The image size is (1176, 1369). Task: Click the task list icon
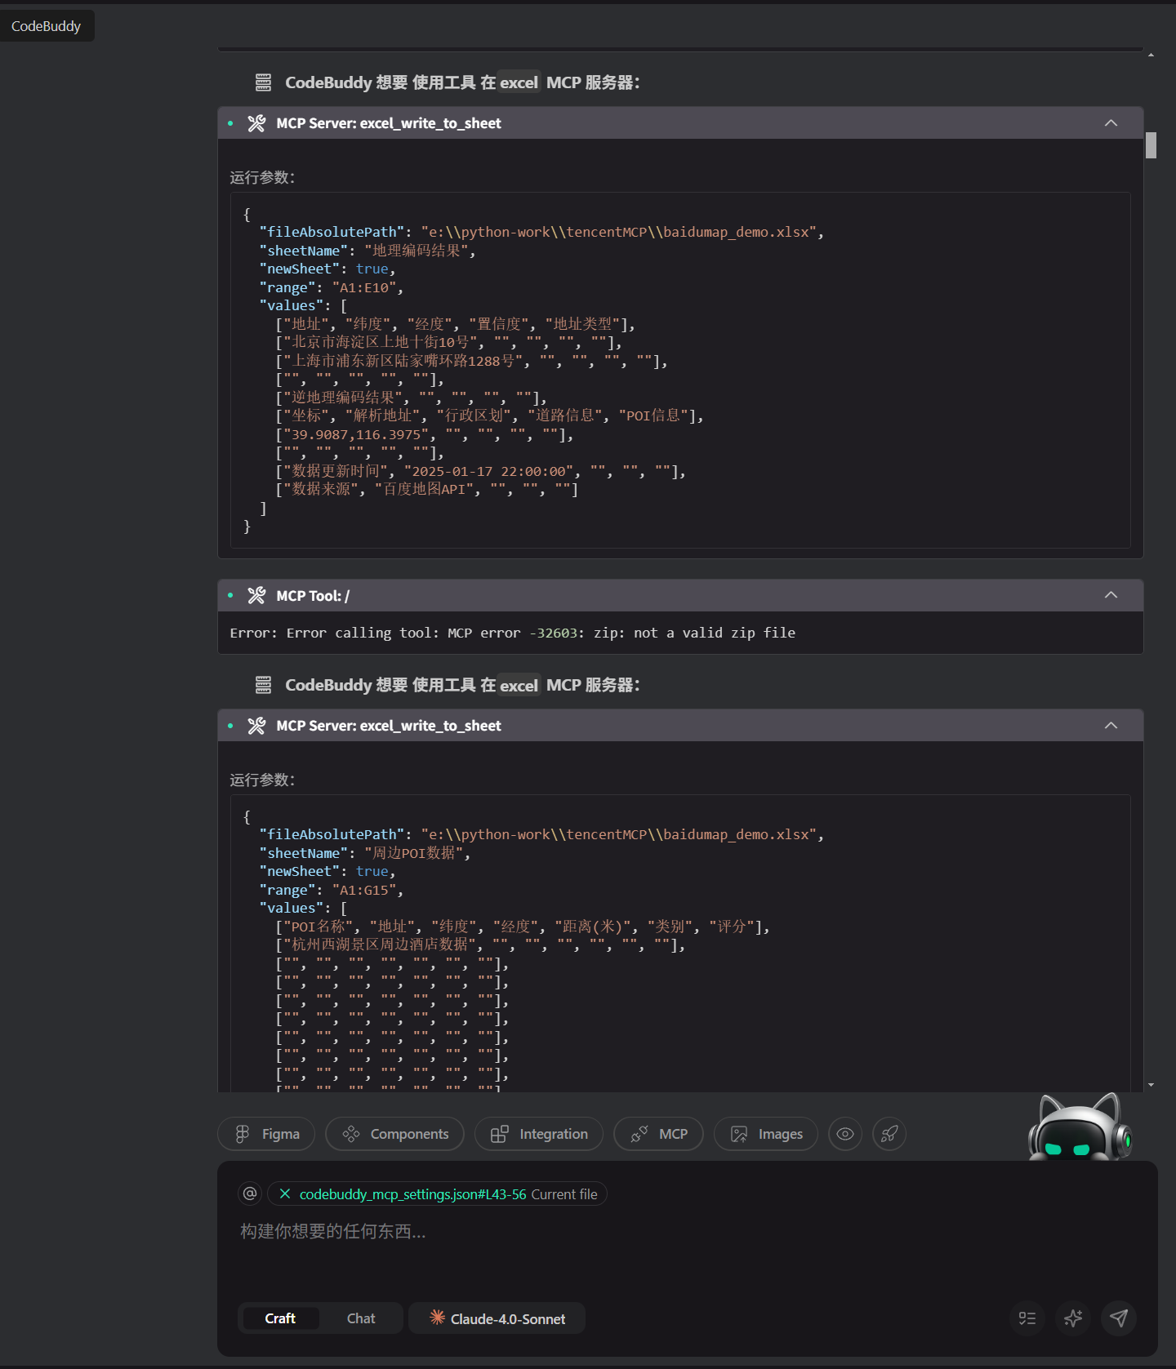(1027, 1318)
